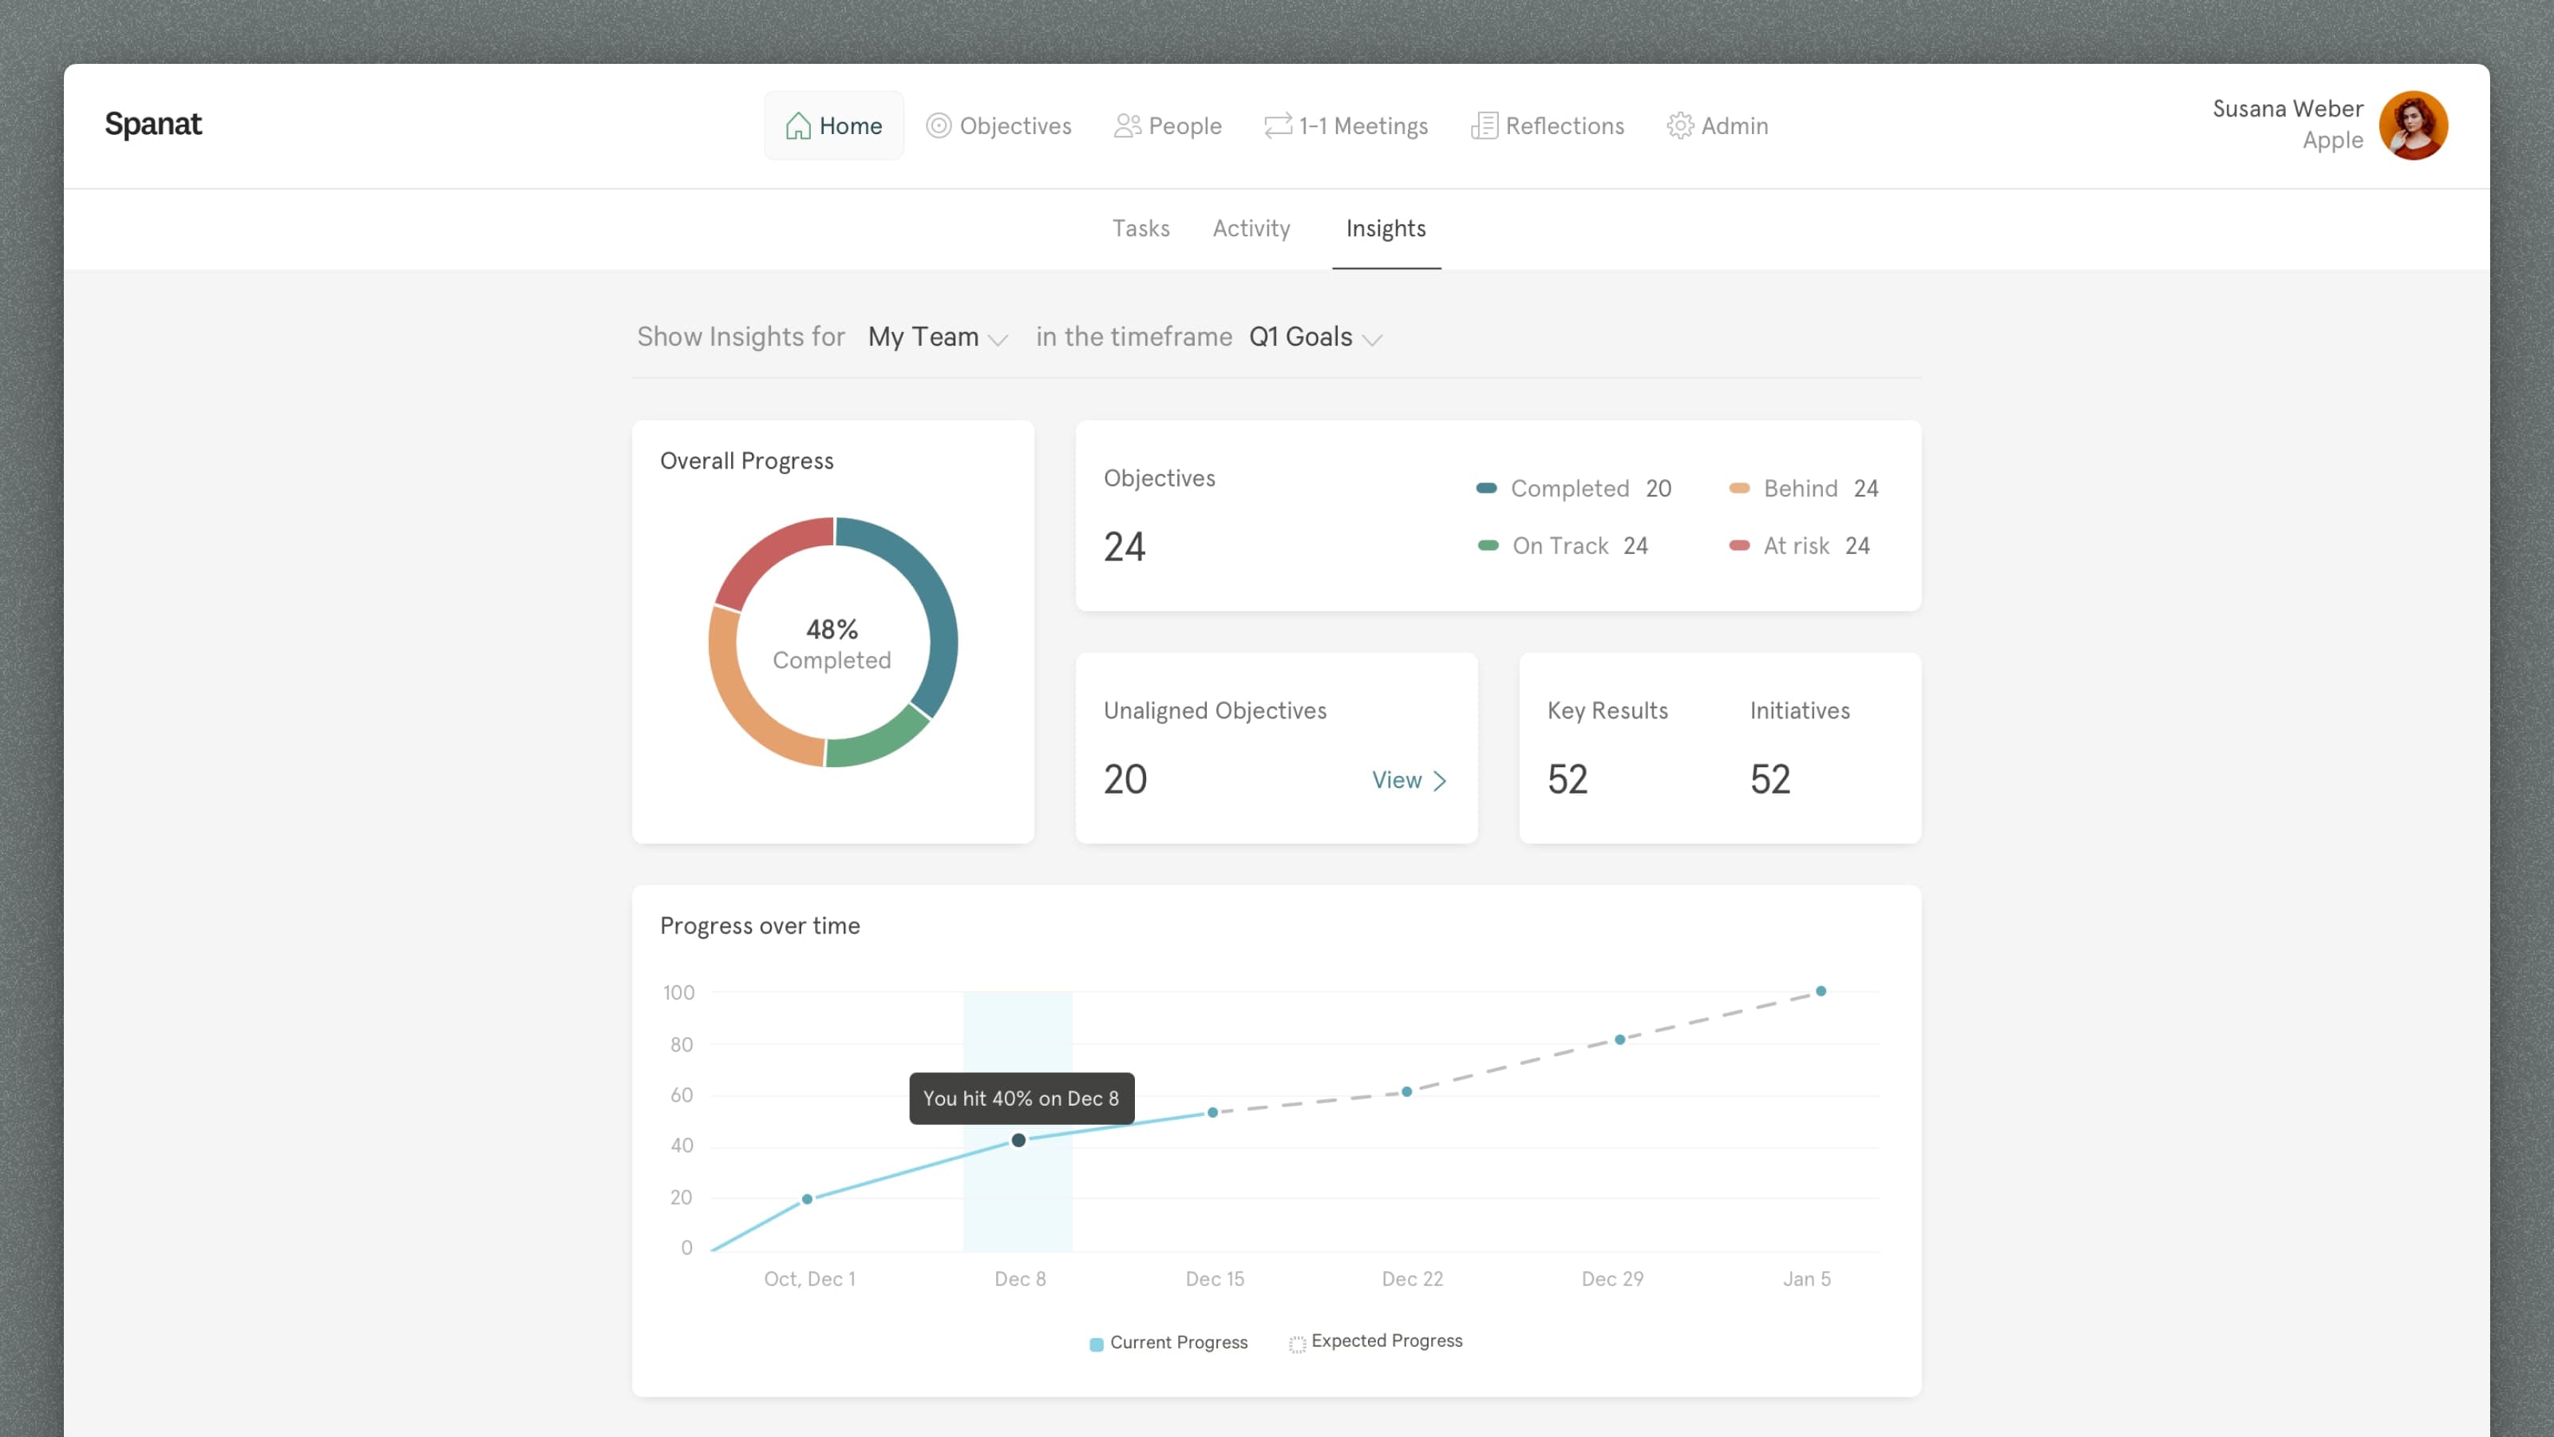Viewport: 2554px width, 1437px height.
Task: Toggle the Completed legend indicator
Action: coord(1486,488)
